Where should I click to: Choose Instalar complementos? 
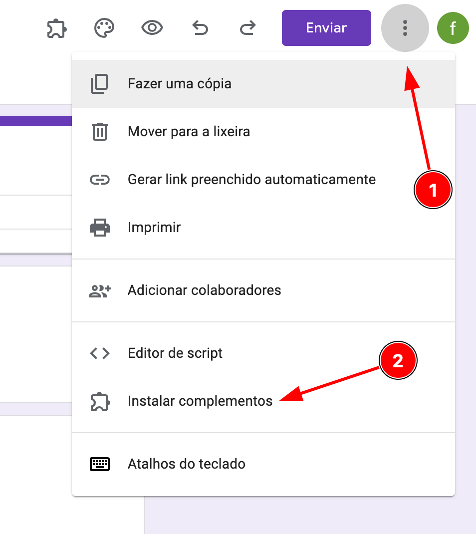click(200, 401)
